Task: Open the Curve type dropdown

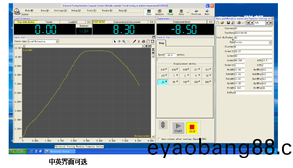Action: click(57, 41)
